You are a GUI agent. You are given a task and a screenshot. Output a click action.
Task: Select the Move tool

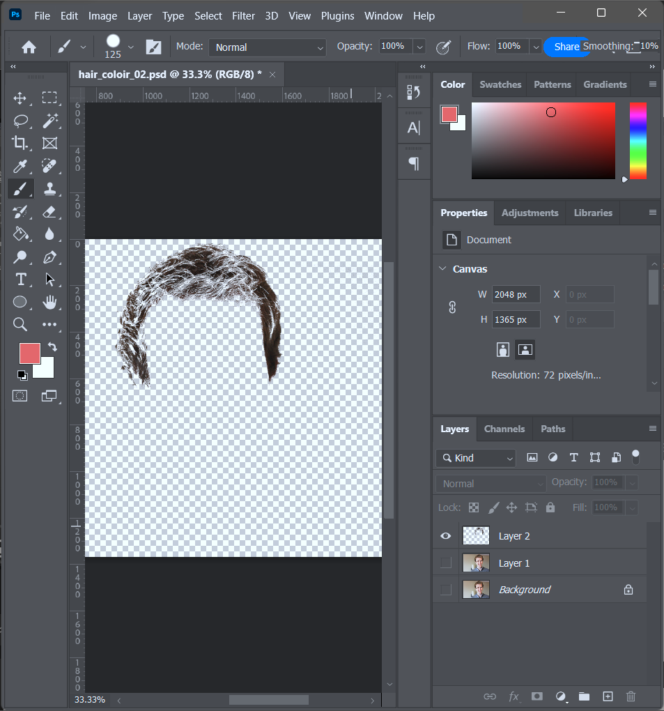coord(20,98)
